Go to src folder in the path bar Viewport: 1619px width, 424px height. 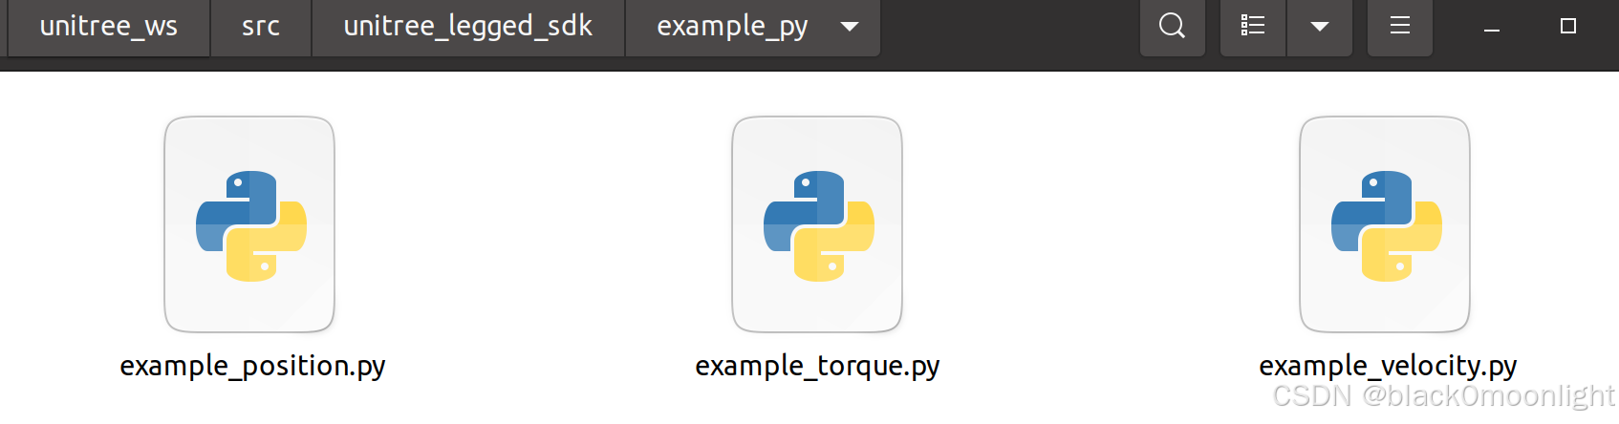click(261, 27)
